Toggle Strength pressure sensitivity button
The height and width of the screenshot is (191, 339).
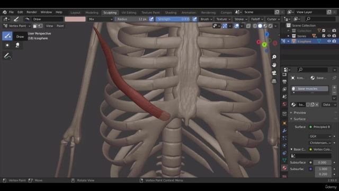tap(194, 19)
